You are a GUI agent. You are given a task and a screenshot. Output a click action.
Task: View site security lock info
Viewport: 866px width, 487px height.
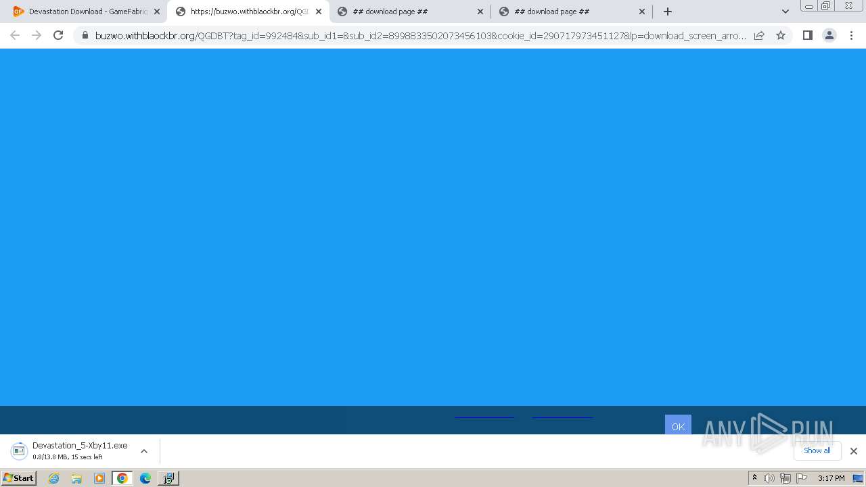pyautogui.click(x=85, y=36)
